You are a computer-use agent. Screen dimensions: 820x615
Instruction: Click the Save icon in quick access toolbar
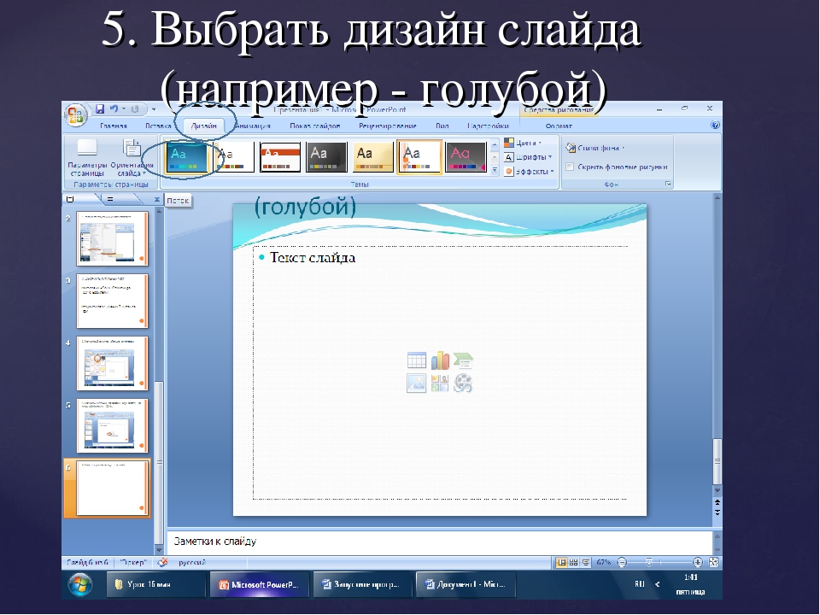pos(100,109)
